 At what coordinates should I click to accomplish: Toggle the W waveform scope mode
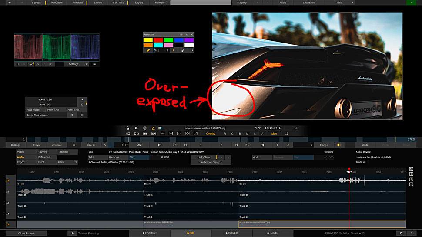pyautogui.click(x=31, y=64)
